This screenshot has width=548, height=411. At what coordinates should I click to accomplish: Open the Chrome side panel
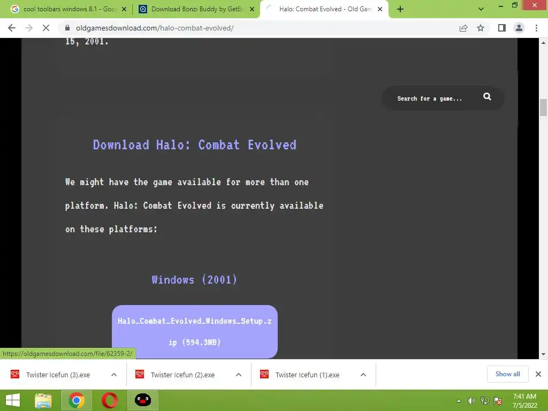tap(502, 28)
